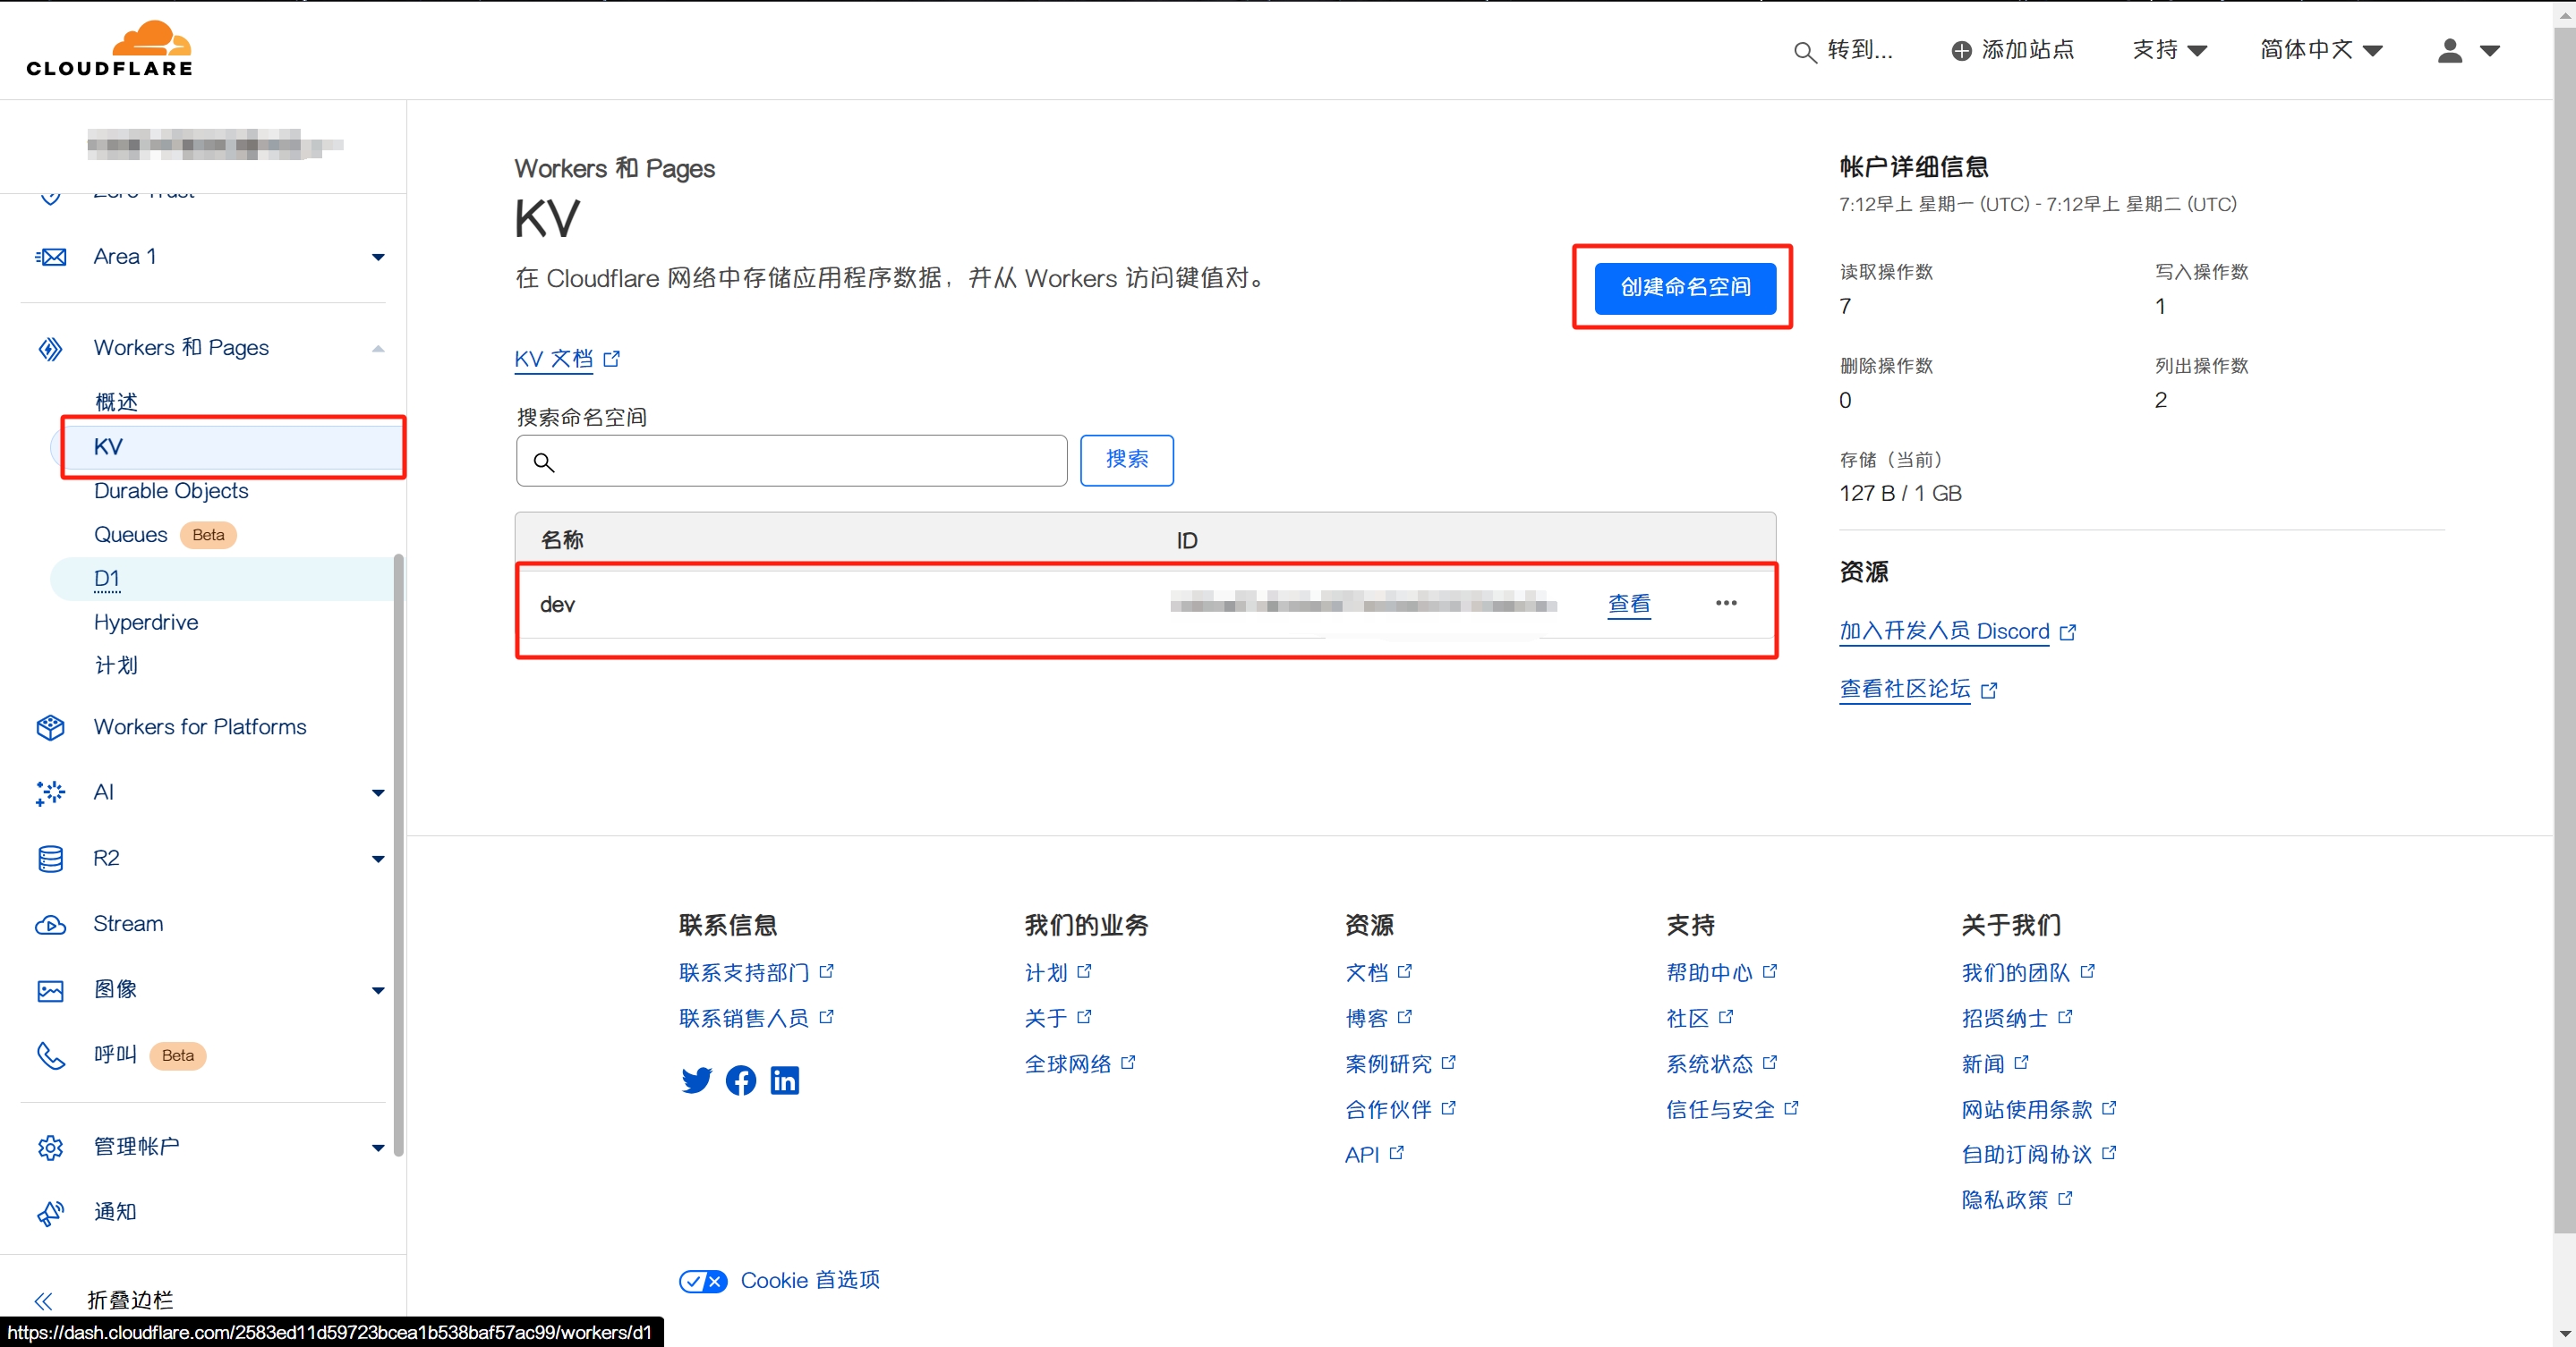Image resolution: width=2576 pixels, height=1347 pixels.
Task: Click the Cloudflare logo
Action: tap(110, 48)
